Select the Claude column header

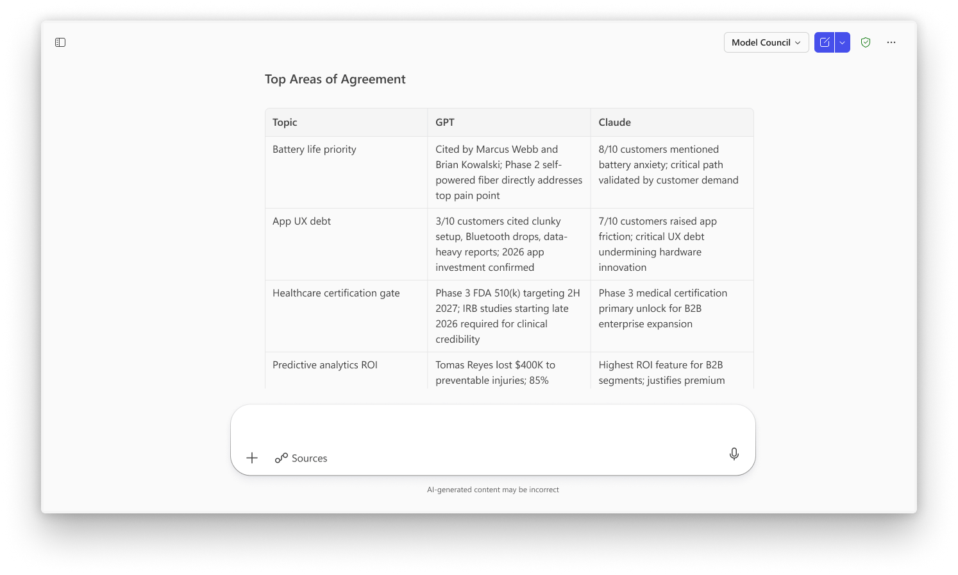(x=614, y=122)
